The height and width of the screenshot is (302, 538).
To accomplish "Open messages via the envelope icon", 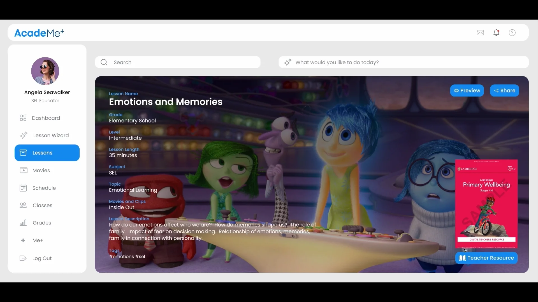I will 480,32.
